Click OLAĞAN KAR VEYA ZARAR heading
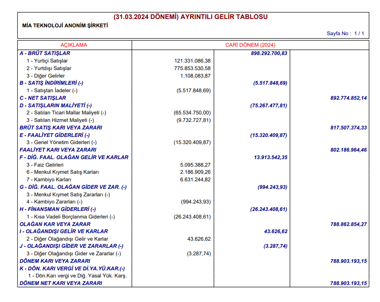The width and height of the screenshot is (380, 302). (55, 224)
